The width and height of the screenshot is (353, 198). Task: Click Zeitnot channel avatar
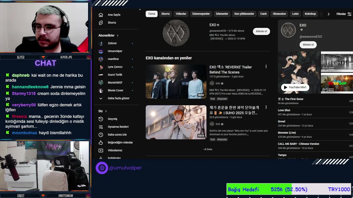click(101, 43)
